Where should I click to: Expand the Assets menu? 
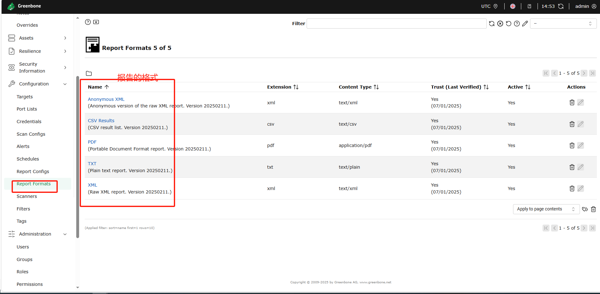(x=37, y=38)
